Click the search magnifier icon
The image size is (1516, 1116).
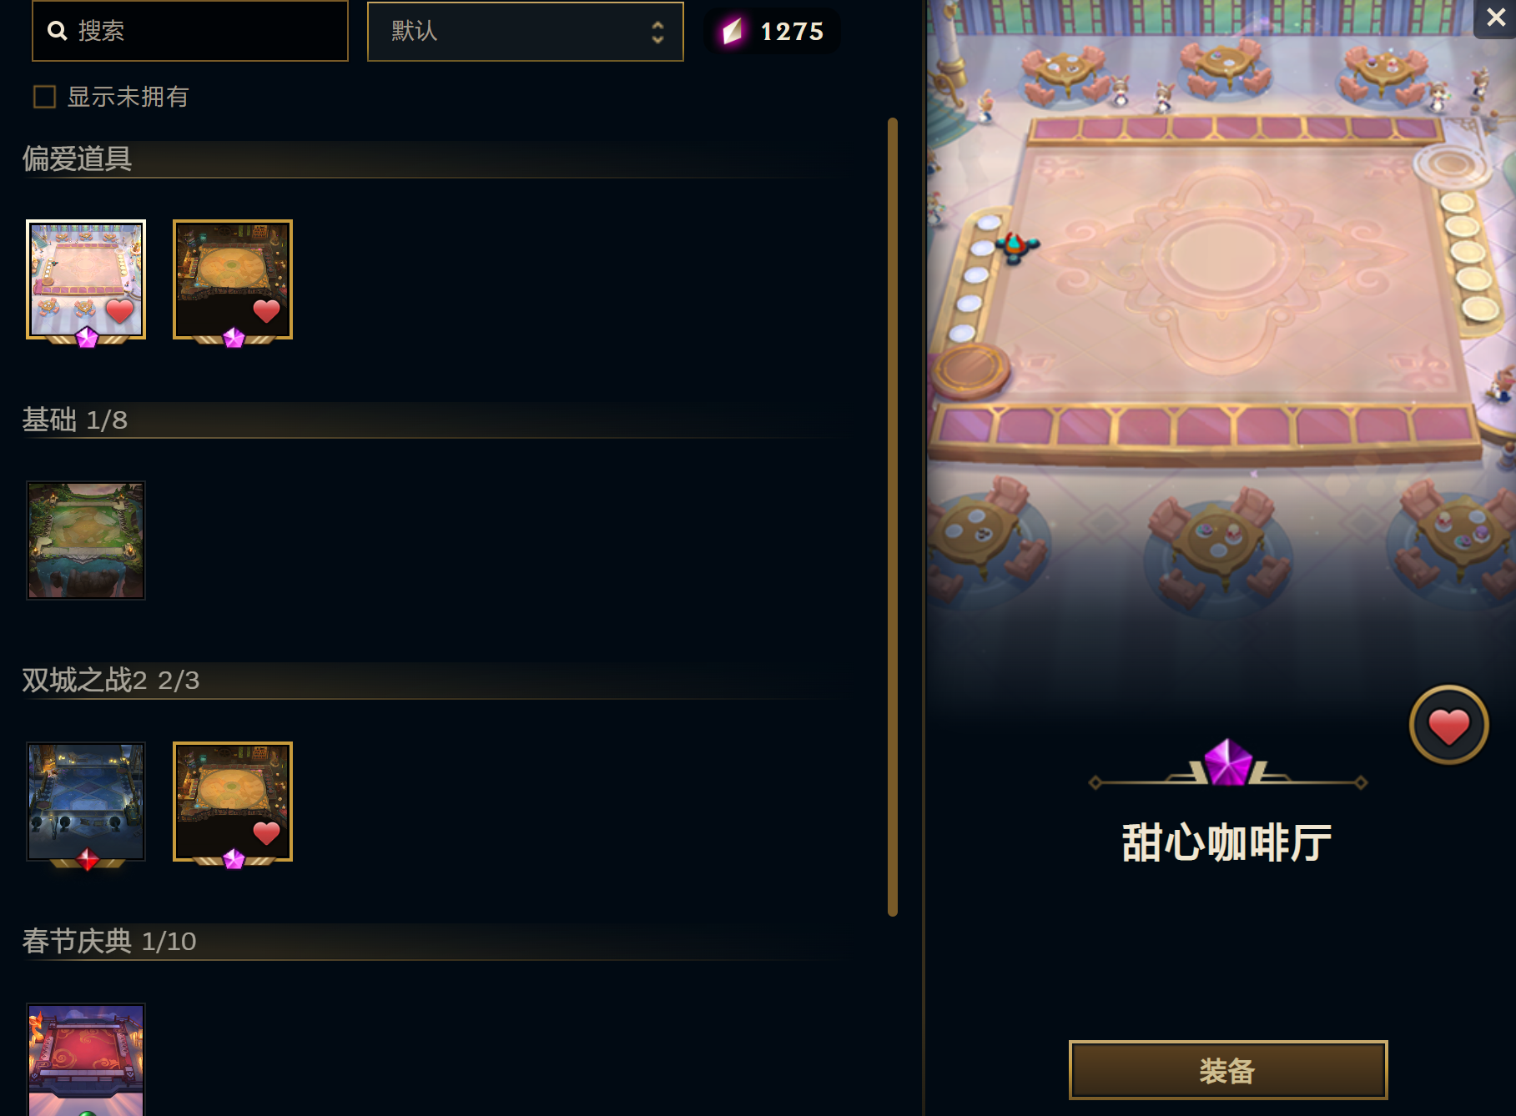(x=57, y=31)
